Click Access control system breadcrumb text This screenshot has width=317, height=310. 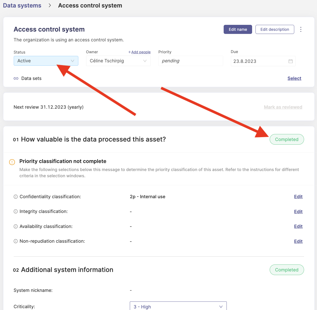90,5
